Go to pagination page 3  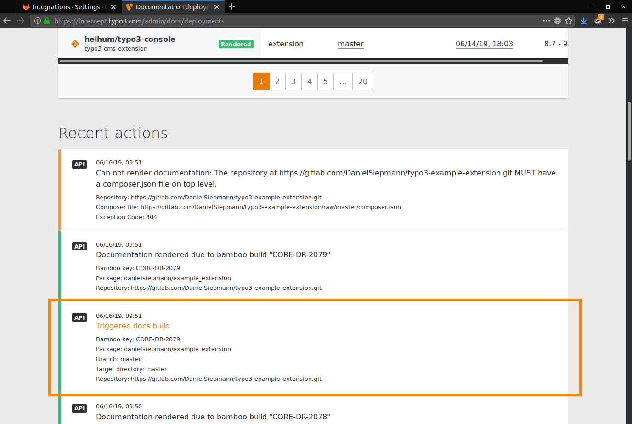293,81
